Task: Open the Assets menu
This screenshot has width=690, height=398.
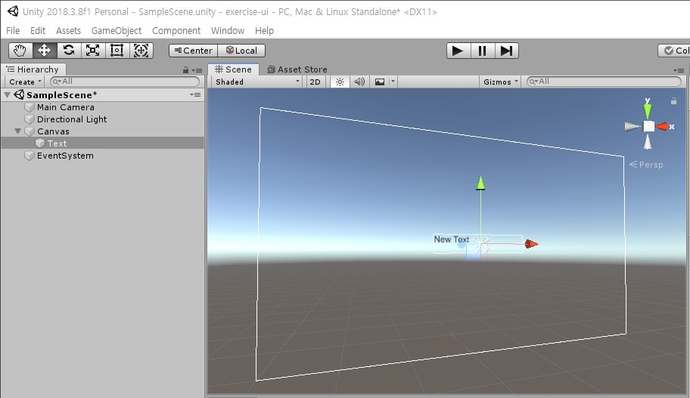Action: pyautogui.click(x=68, y=31)
